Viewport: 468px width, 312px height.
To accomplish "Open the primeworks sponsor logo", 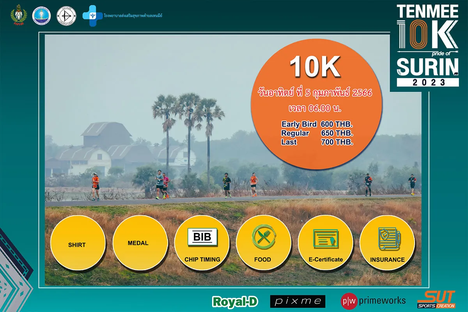I will (373, 301).
